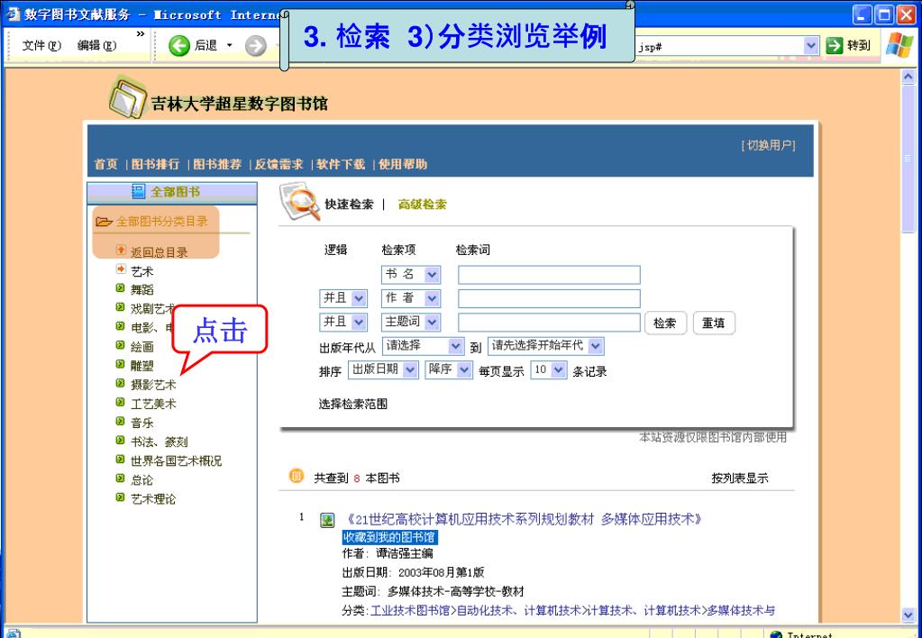Go to 首页 in the navigation bar

(x=105, y=164)
